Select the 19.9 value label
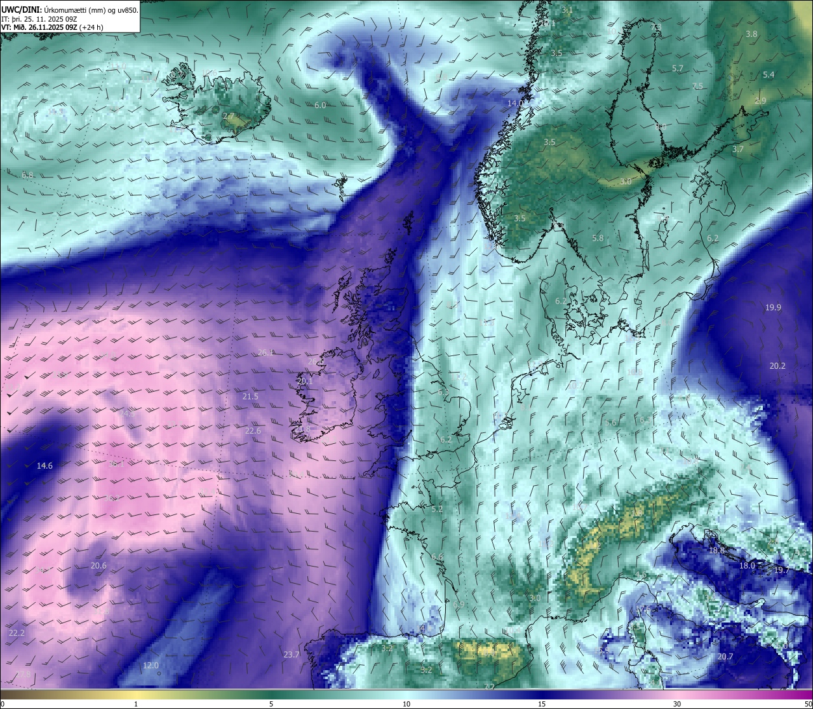813x709 pixels. tap(773, 308)
